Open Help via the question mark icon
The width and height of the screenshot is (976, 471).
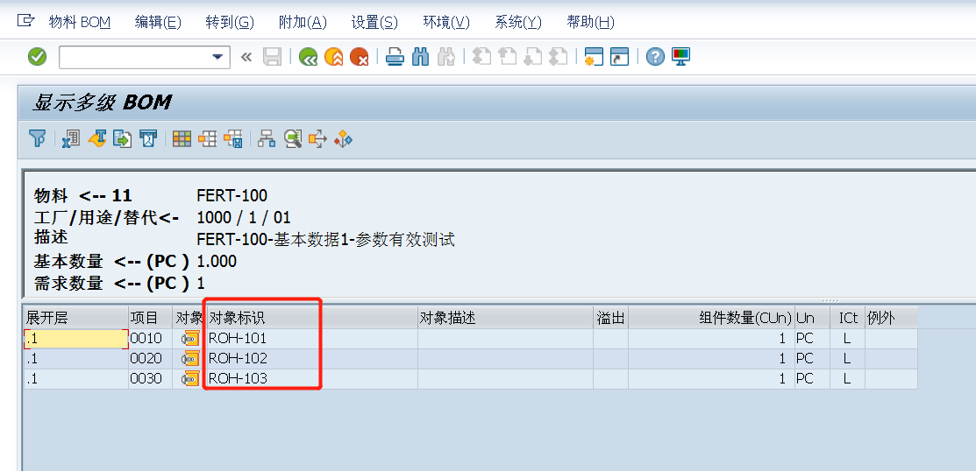pyautogui.click(x=655, y=57)
